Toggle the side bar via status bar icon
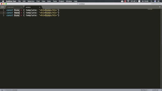 (2, 90)
